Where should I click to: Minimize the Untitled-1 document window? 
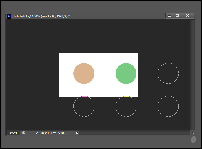click(170, 16)
